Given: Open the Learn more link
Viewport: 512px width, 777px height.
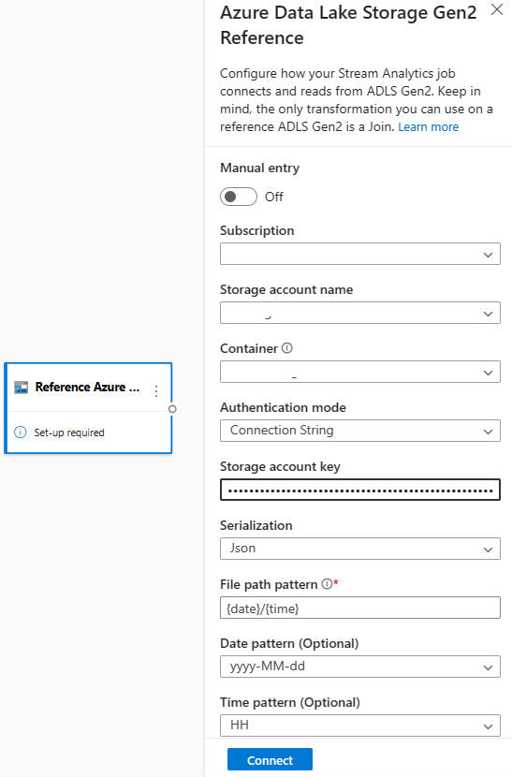Looking at the screenshot, I should coord(429,127).
